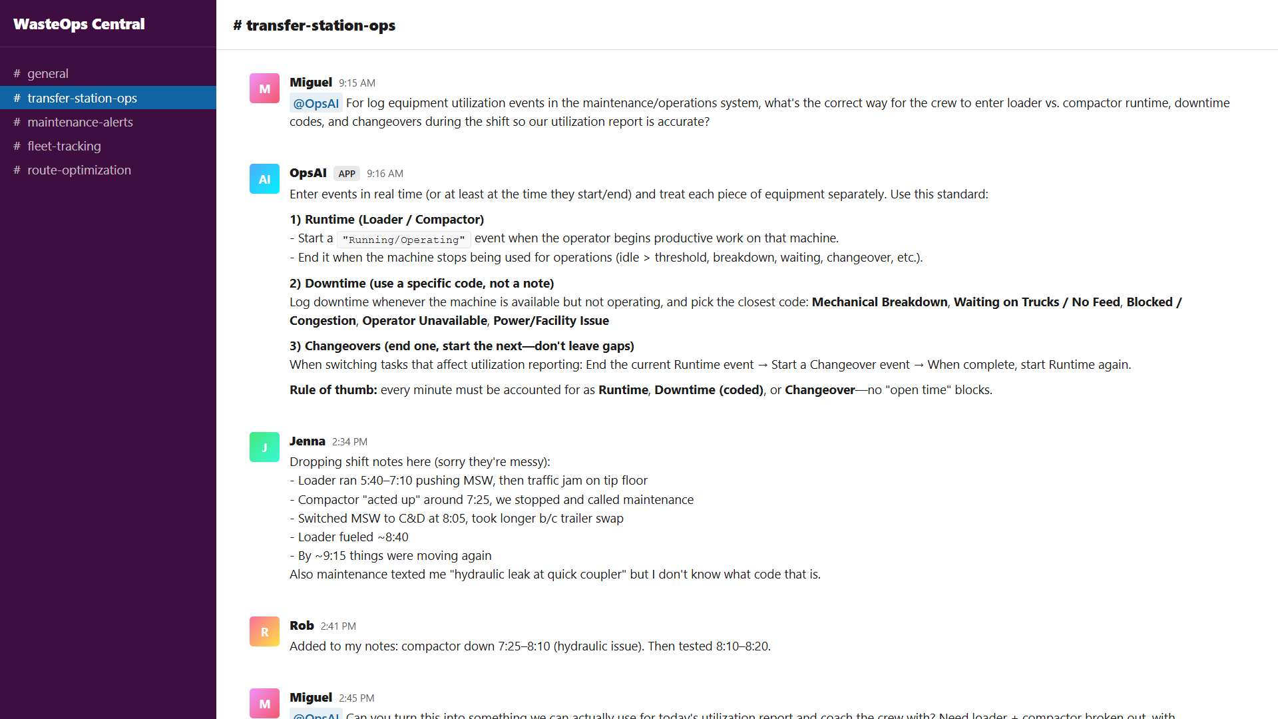Open the maintenance-alerts channel
The height and width of the screenshot is (719, 1278).
click(x=80, y=122)
